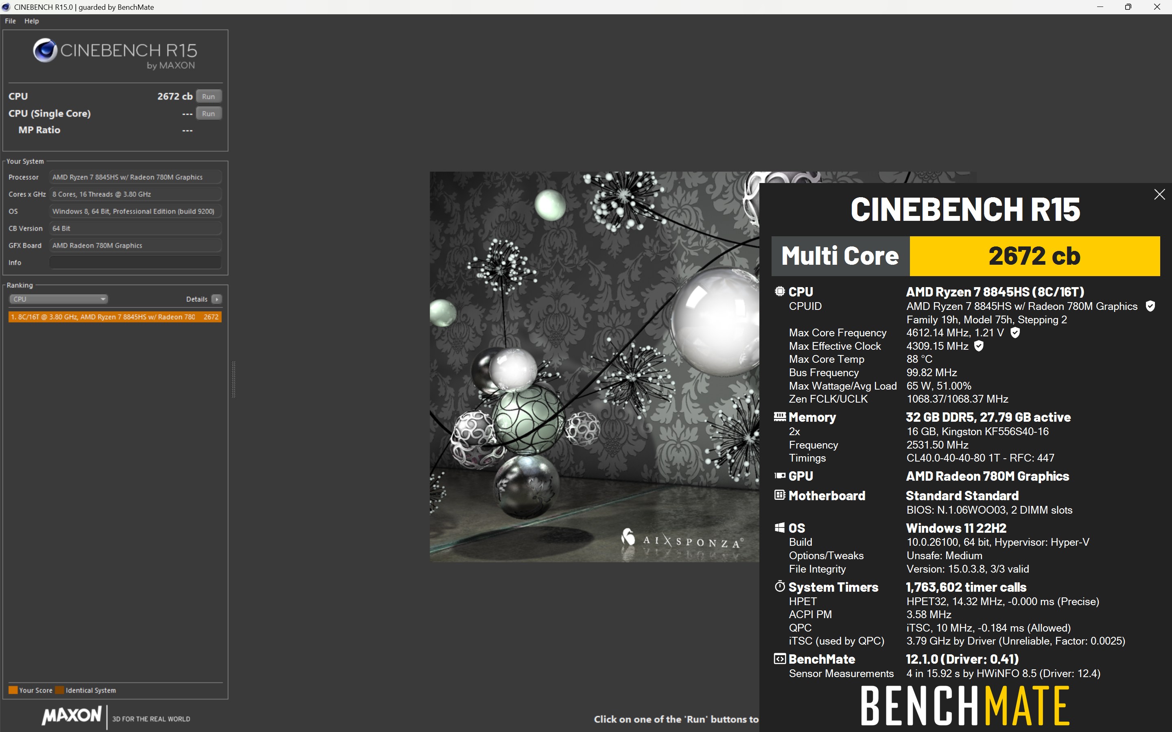
Task: Click the Motherboard icon in BenchMate panel
Action: click(x=780, y=495)
